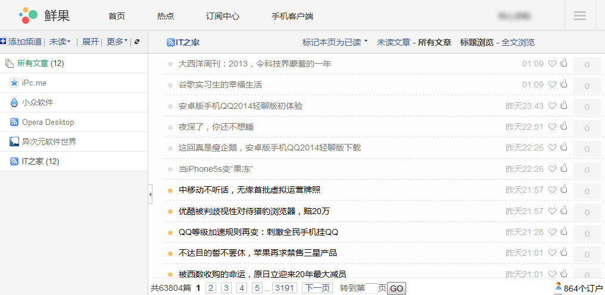Image resolution: width=605 pixels, height=295 pixels.
Task: Click the 所有文章 pages icon in the sidebar
Action: coord(10,63)
